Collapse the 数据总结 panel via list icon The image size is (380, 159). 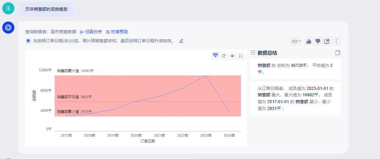253,53
